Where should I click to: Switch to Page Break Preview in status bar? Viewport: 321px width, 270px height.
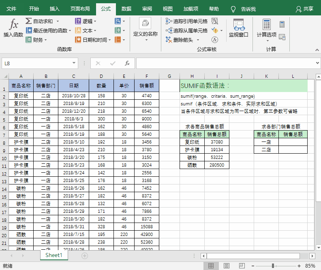[242, 266]
